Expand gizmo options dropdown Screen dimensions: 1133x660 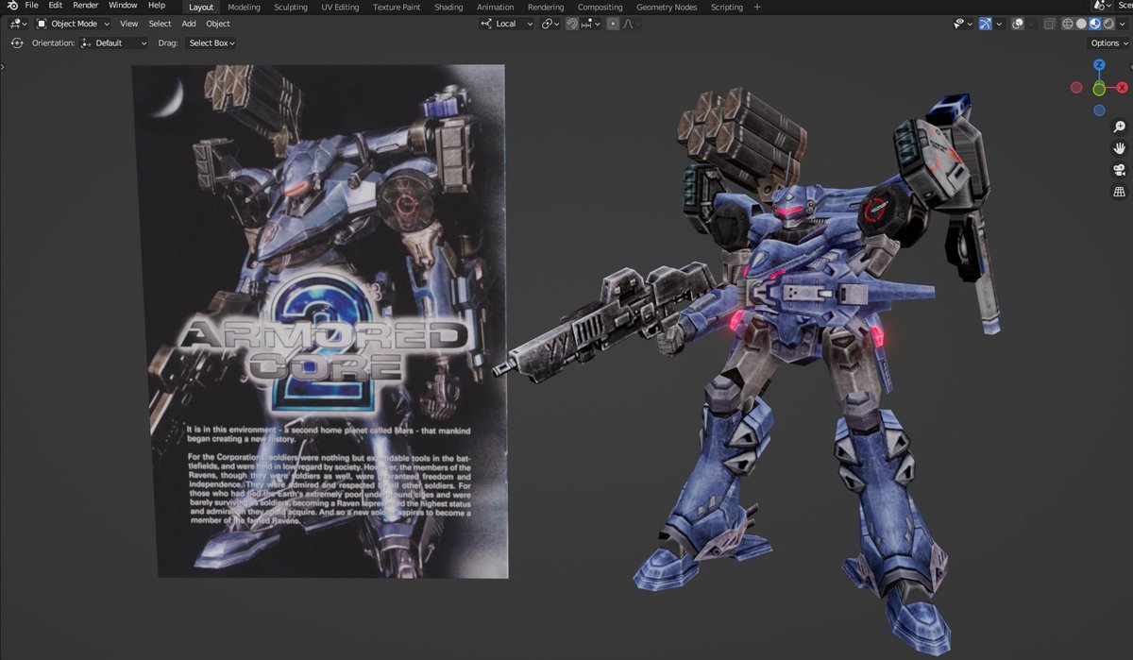[999, 24]
